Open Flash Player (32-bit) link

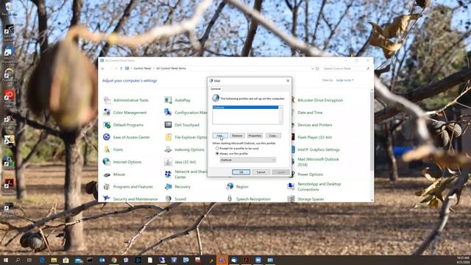pos(314,138)
